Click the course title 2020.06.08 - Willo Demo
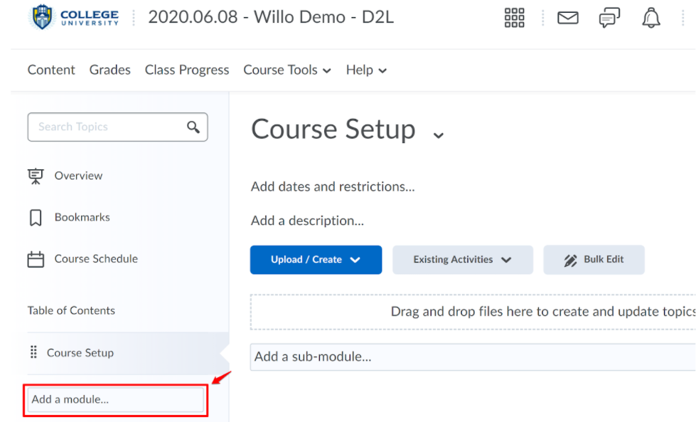This screenshot has height=422, width=696. click(271, 17)
